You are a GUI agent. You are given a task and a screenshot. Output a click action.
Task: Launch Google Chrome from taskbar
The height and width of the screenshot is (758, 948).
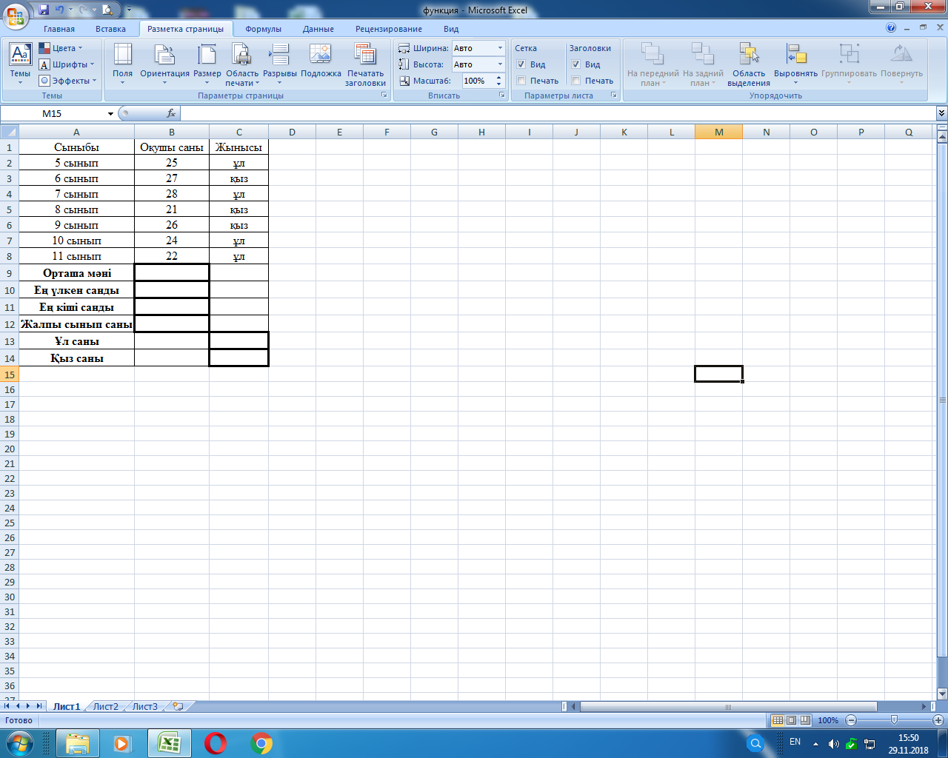261,743
